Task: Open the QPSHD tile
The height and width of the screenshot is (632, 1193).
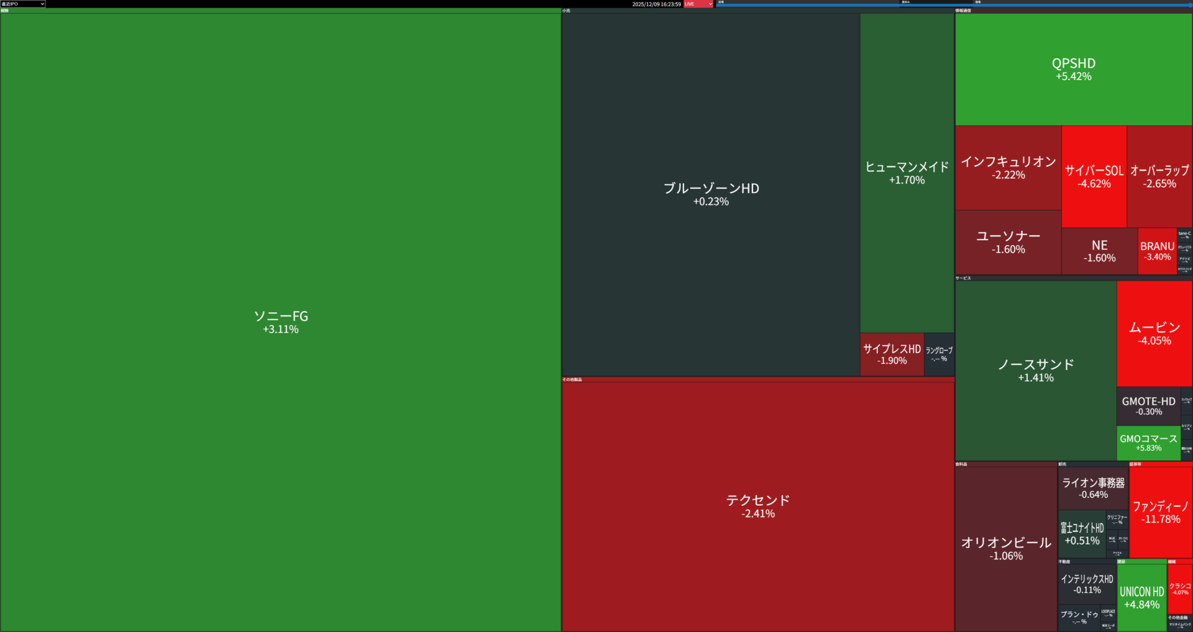Action: pos(1073,69)
